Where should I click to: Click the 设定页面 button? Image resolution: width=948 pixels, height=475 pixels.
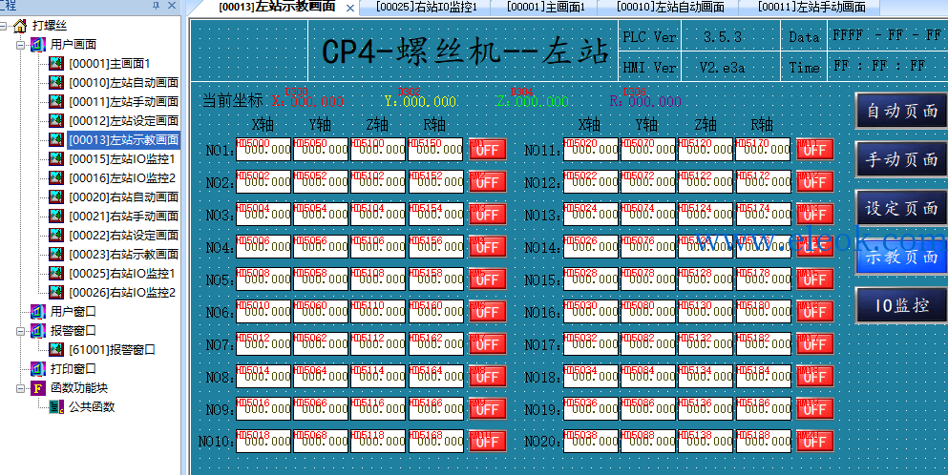[901, 209]
